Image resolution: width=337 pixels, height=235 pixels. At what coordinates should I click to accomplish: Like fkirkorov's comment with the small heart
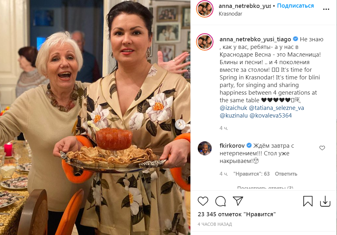(x=322, y=148)
